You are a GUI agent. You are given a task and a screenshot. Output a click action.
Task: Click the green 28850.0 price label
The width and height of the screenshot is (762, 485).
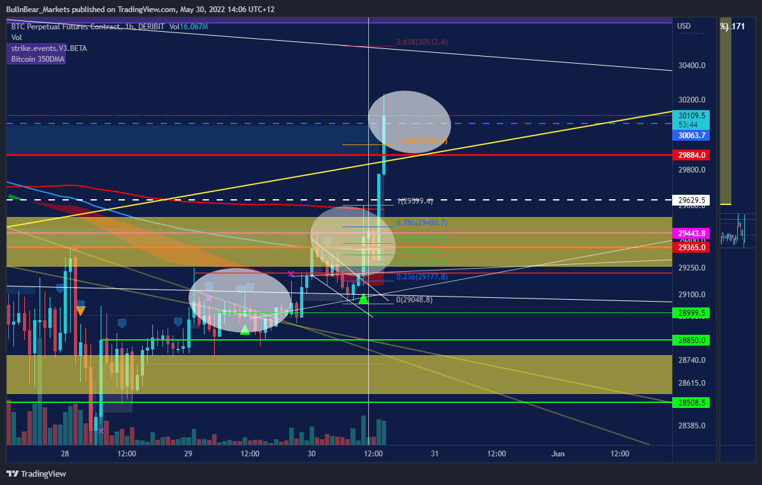[691, 341]
